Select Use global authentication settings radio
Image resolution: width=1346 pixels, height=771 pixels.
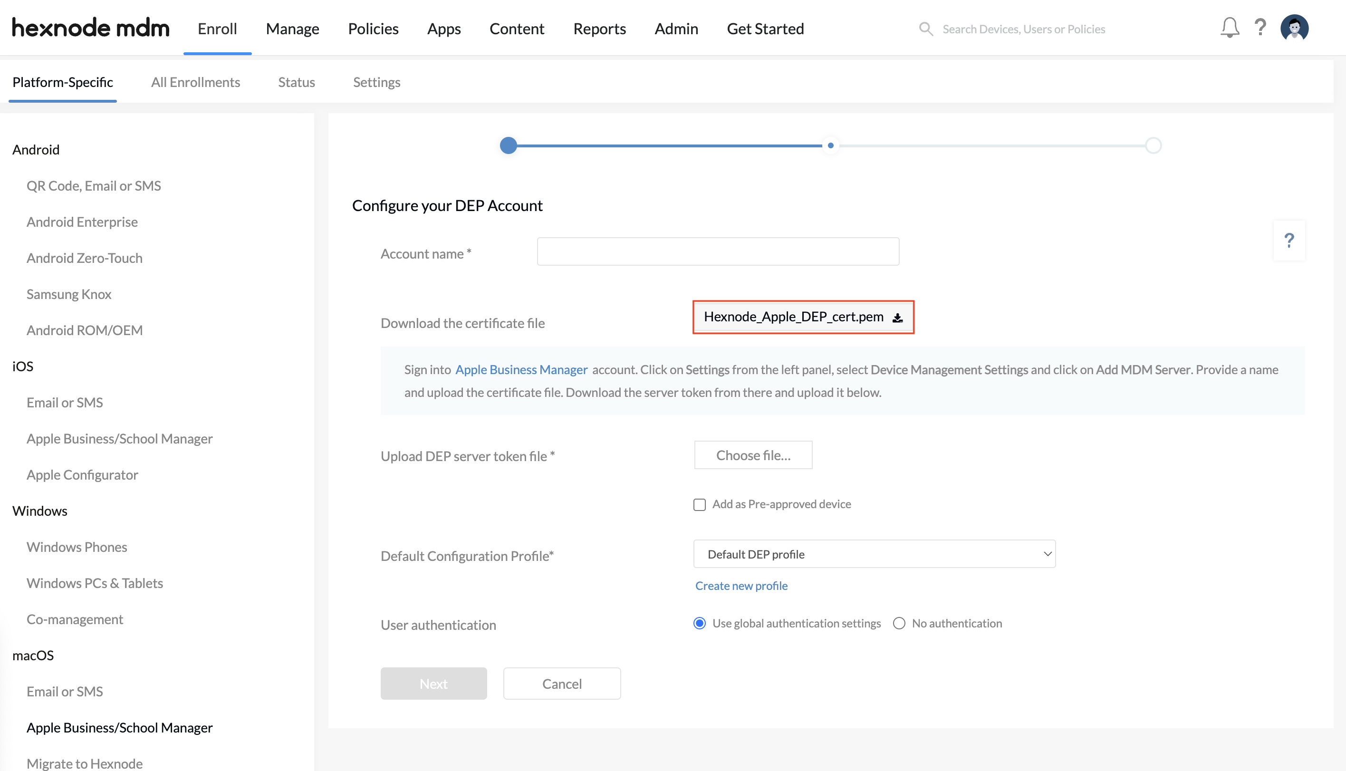(700, 623)
